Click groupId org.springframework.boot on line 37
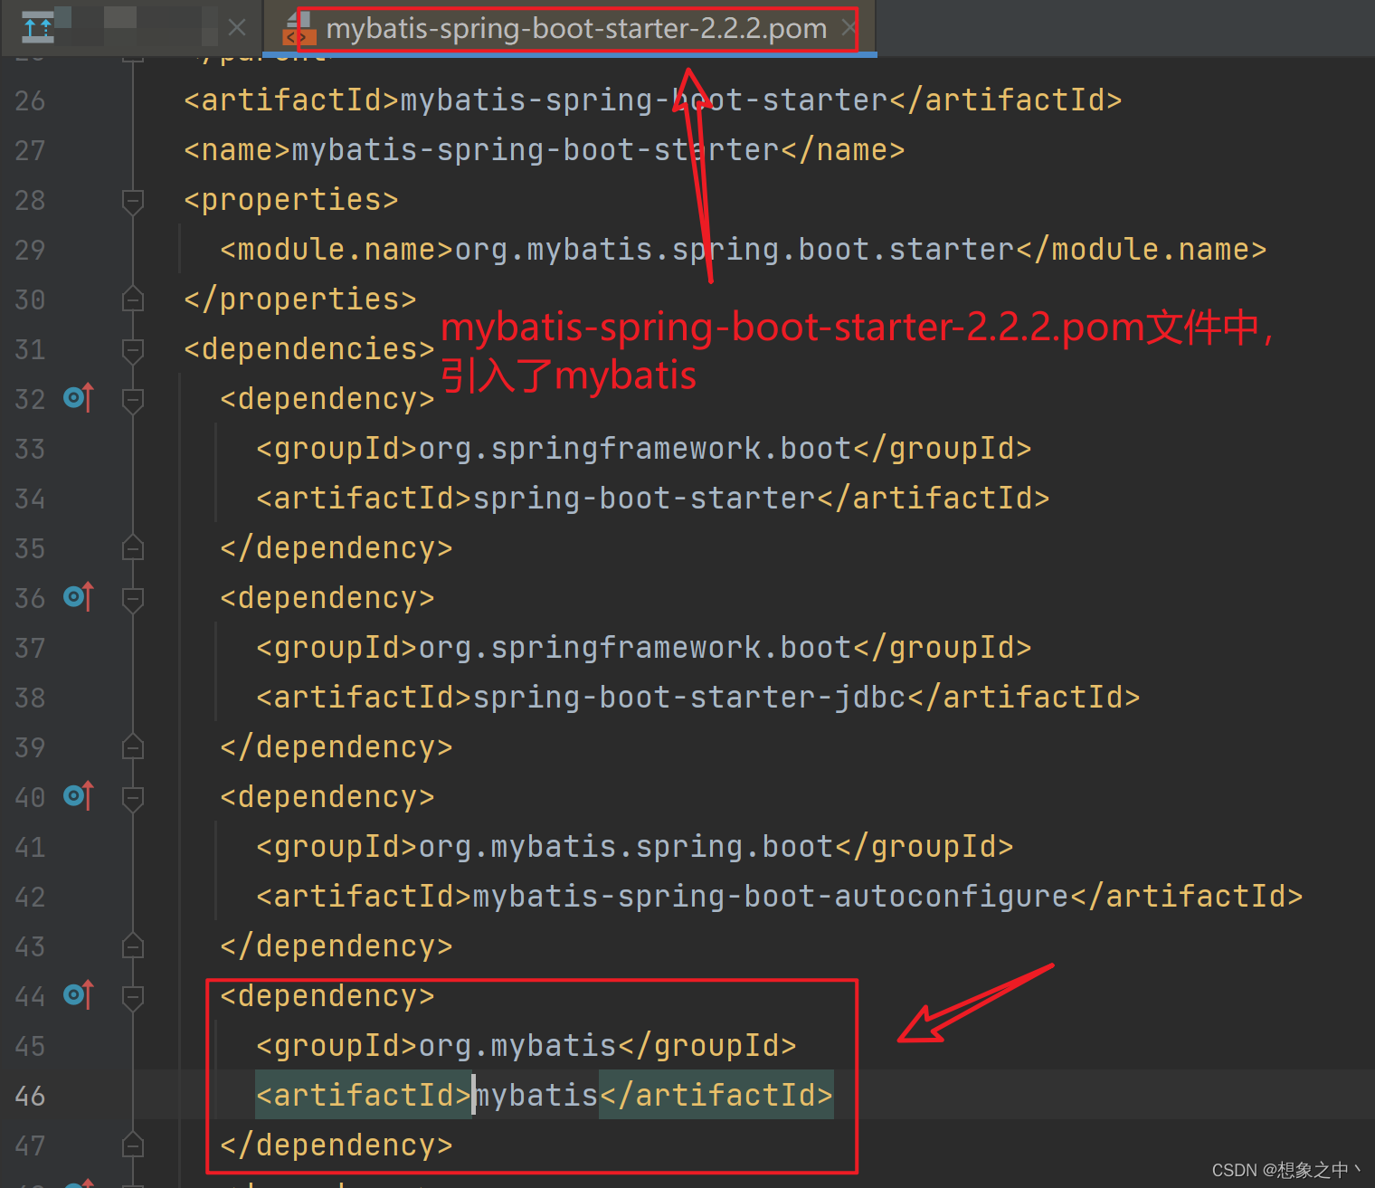This screenshot has width=1375, height=1188. coord(644,648)
